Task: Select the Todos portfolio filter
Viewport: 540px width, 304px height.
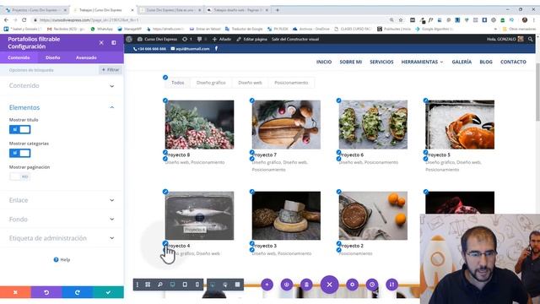Action: click(x=178, y=83)
